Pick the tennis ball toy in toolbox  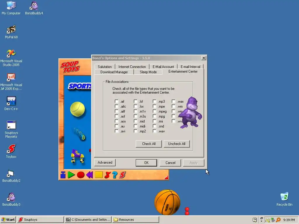point(77,109)
